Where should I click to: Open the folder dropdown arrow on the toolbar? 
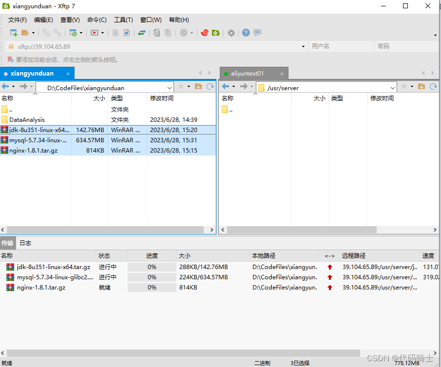(x=33, y=33)
